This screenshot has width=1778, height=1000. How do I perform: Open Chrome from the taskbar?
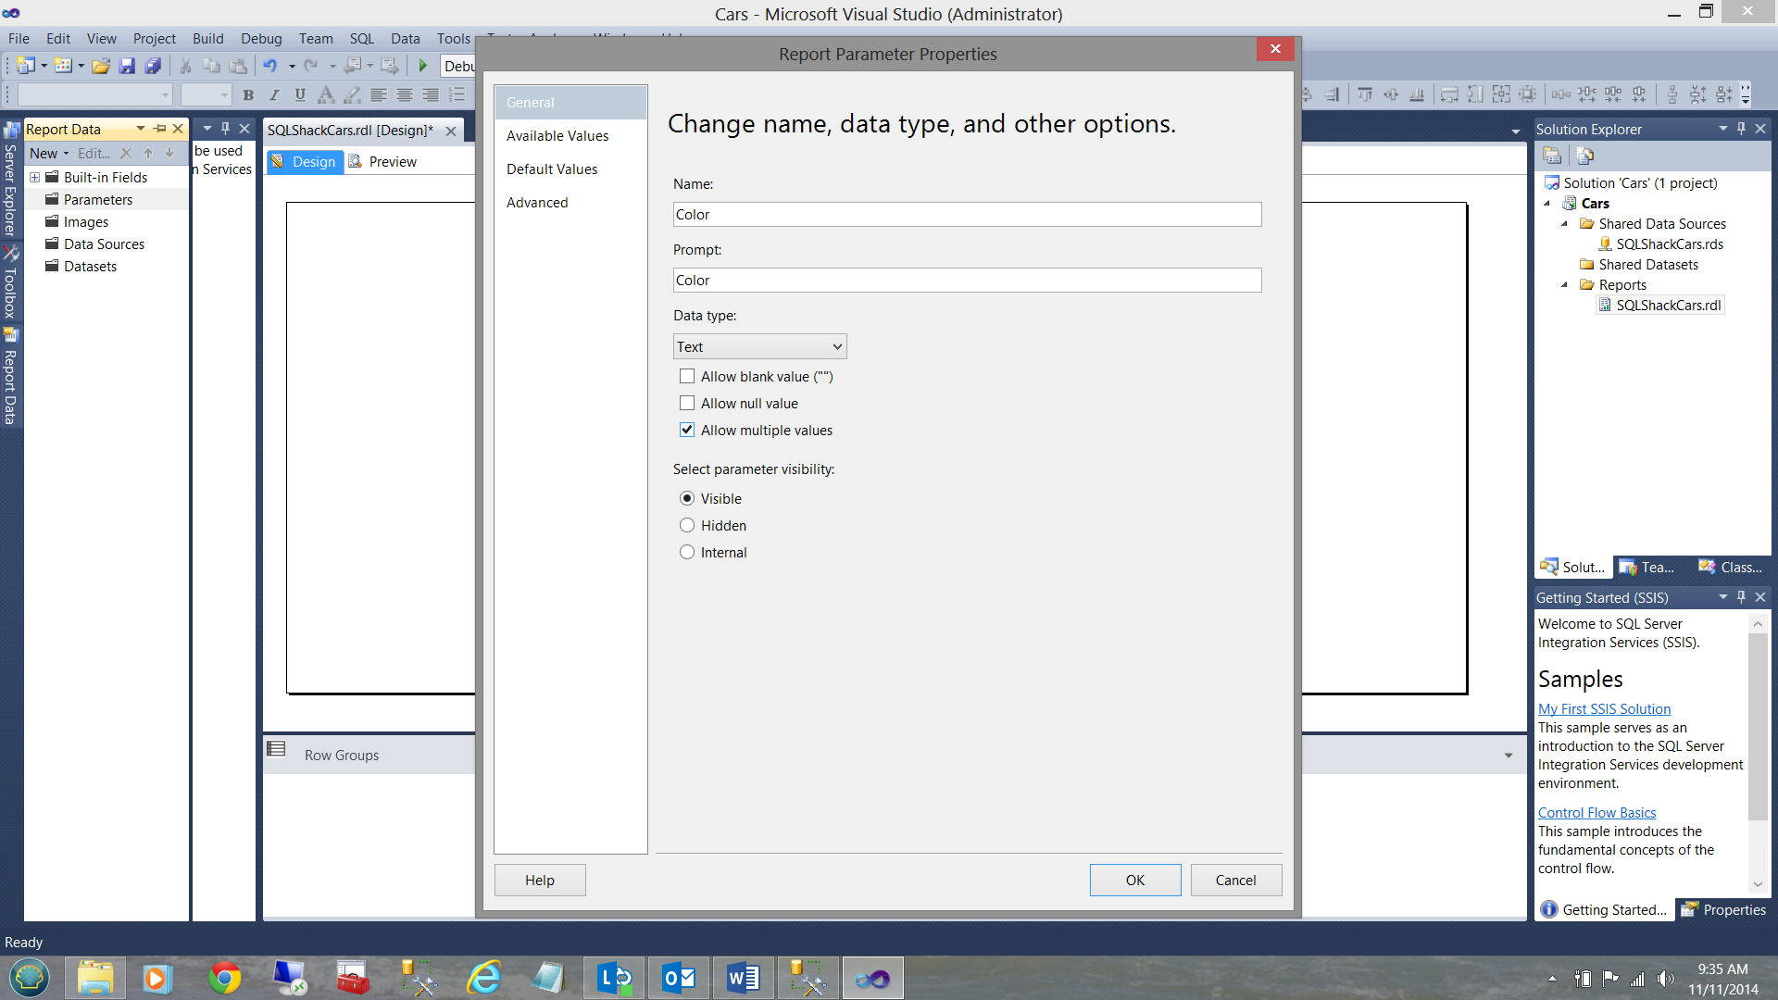[x=224, y=978]
